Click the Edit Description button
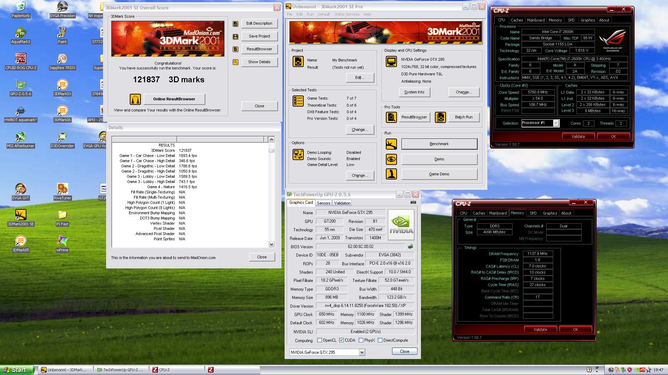Image resolution: width=668 pixels, height=375 pixels. [x=259, y=23]
